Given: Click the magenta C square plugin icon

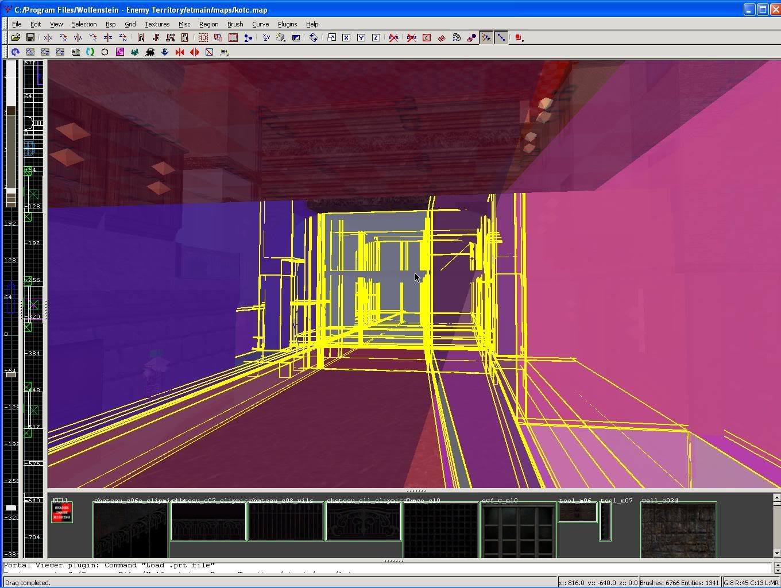Looking at the screenshot, I should click(x=120, y=52).
